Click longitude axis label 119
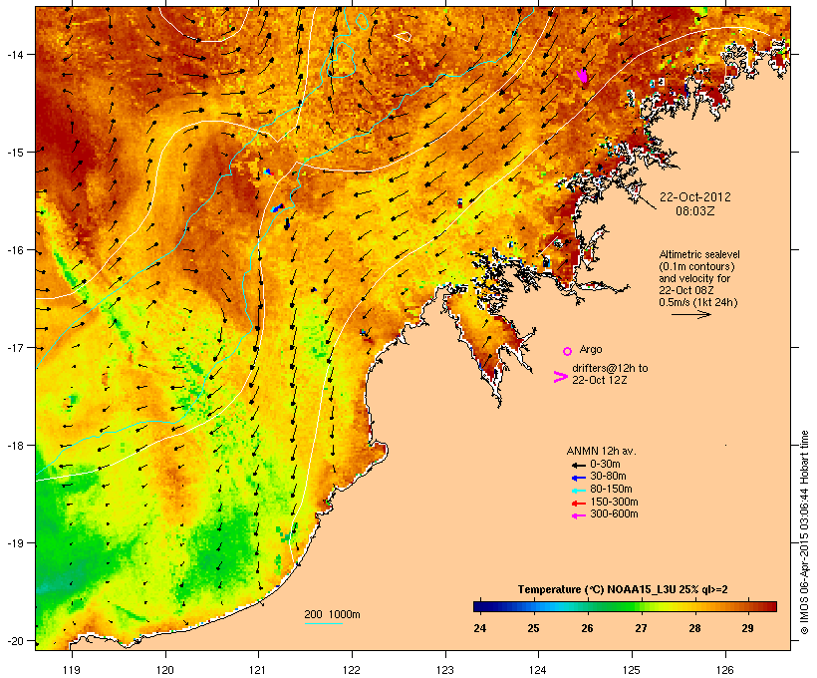Viewport: 817px width, 678px height. [x=72, y=670]
